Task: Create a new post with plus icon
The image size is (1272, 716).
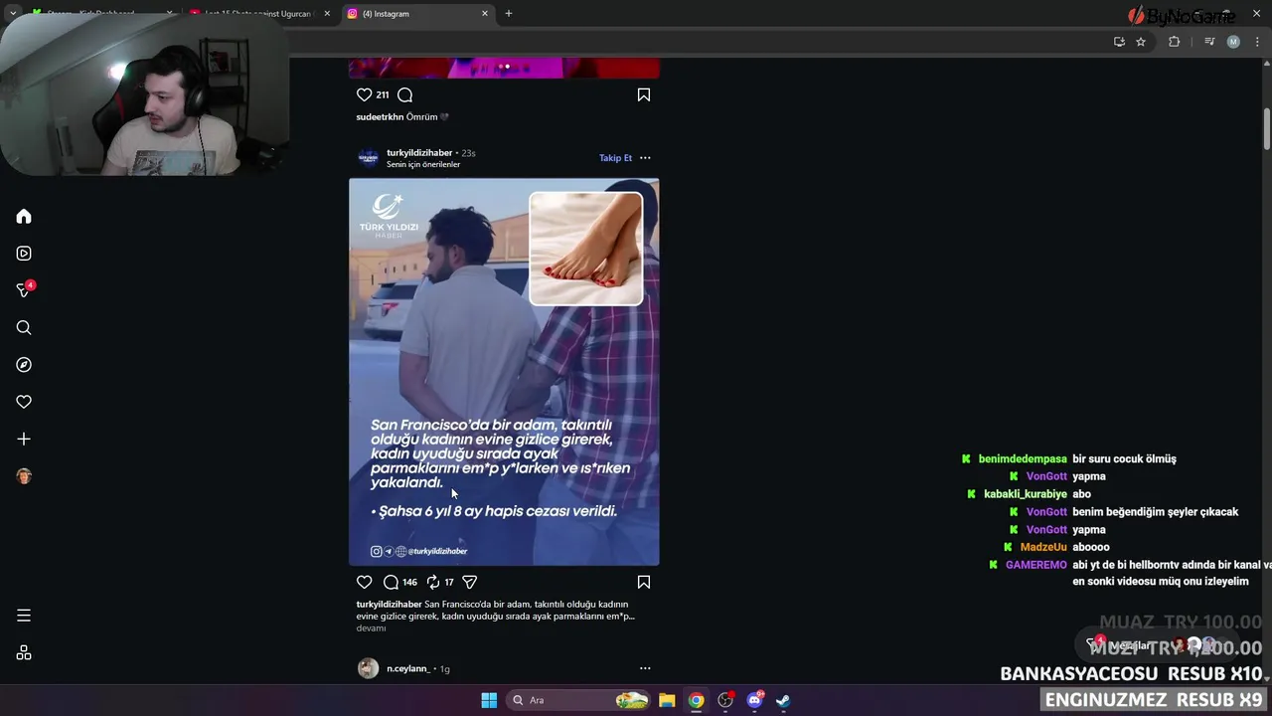Action: pyautogui.click(x=24, y=439)
